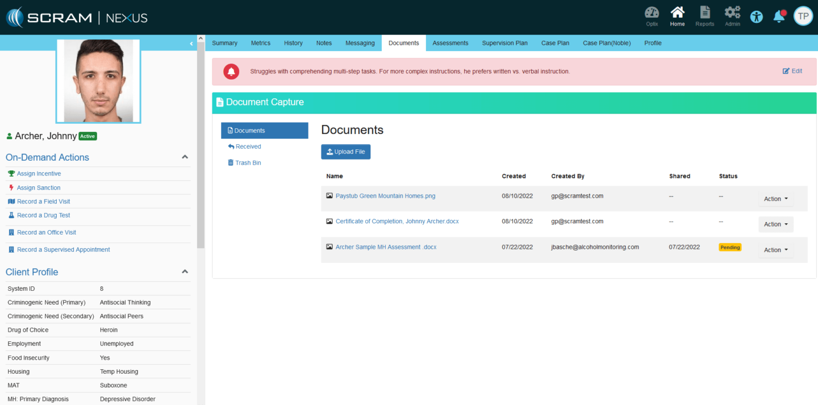Viewport: 818px width, 405px height.
Task: Open the Admin gears icon
Action: coord(732,13)
